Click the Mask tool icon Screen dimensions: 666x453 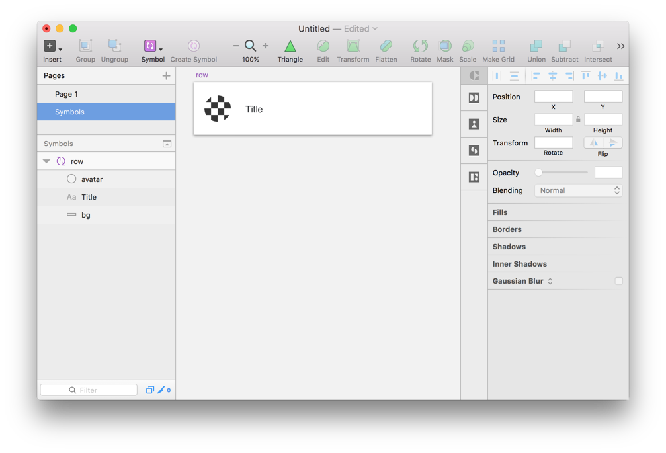(x=445, y=46)
